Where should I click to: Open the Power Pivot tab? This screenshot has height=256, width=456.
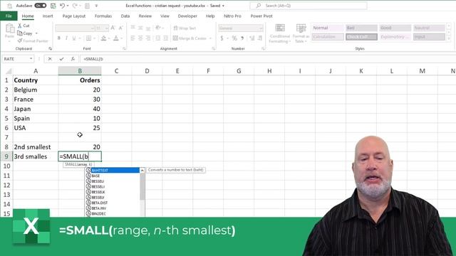[261, 16]
